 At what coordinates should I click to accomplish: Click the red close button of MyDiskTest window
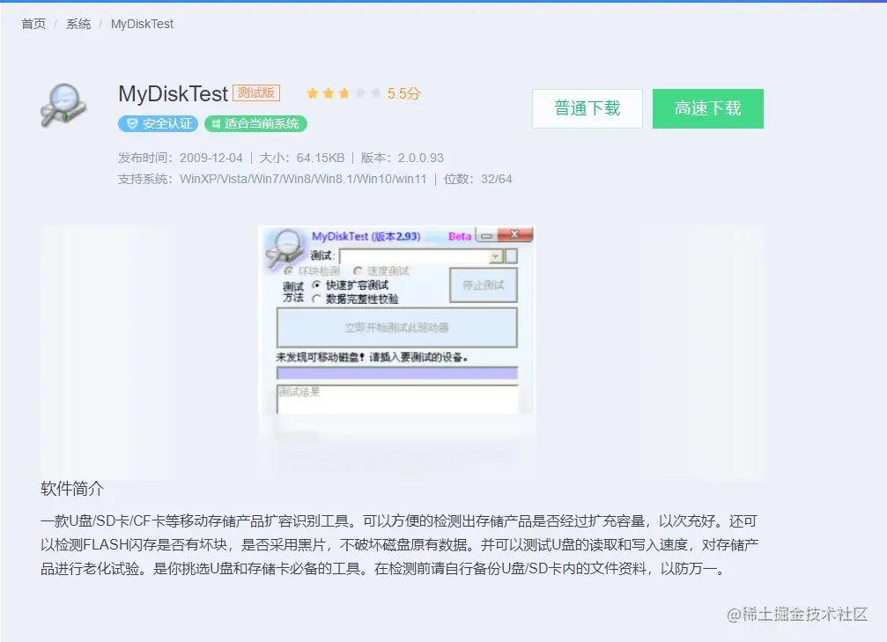coord(514,235)
